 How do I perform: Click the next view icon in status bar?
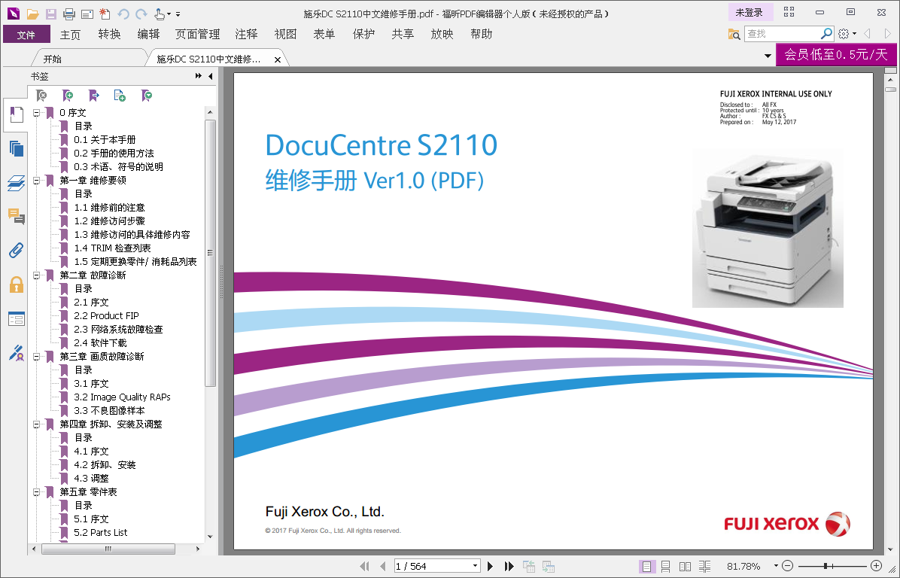tap(548, 566)
